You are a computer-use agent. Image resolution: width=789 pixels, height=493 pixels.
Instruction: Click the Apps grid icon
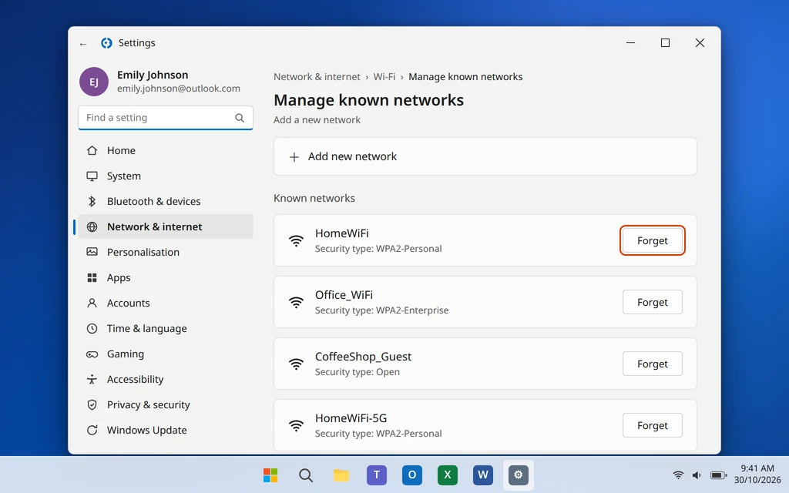click(x=92, y=277)
